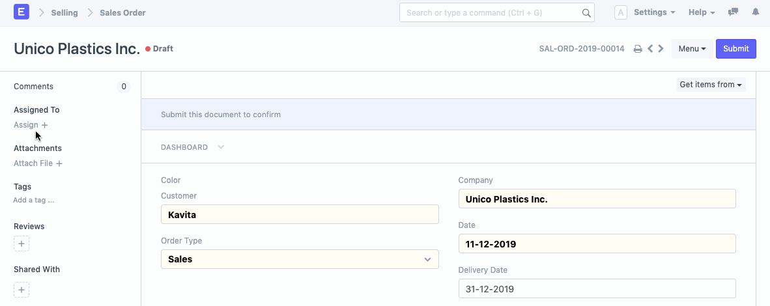Click the Submit button

[735, 49]
